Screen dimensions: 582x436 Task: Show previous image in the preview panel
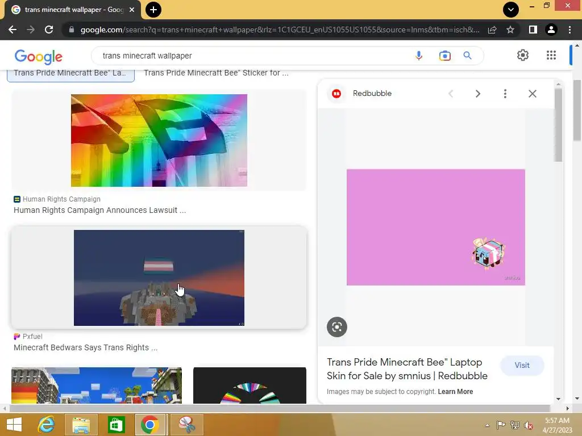click(x=451, y=94)
